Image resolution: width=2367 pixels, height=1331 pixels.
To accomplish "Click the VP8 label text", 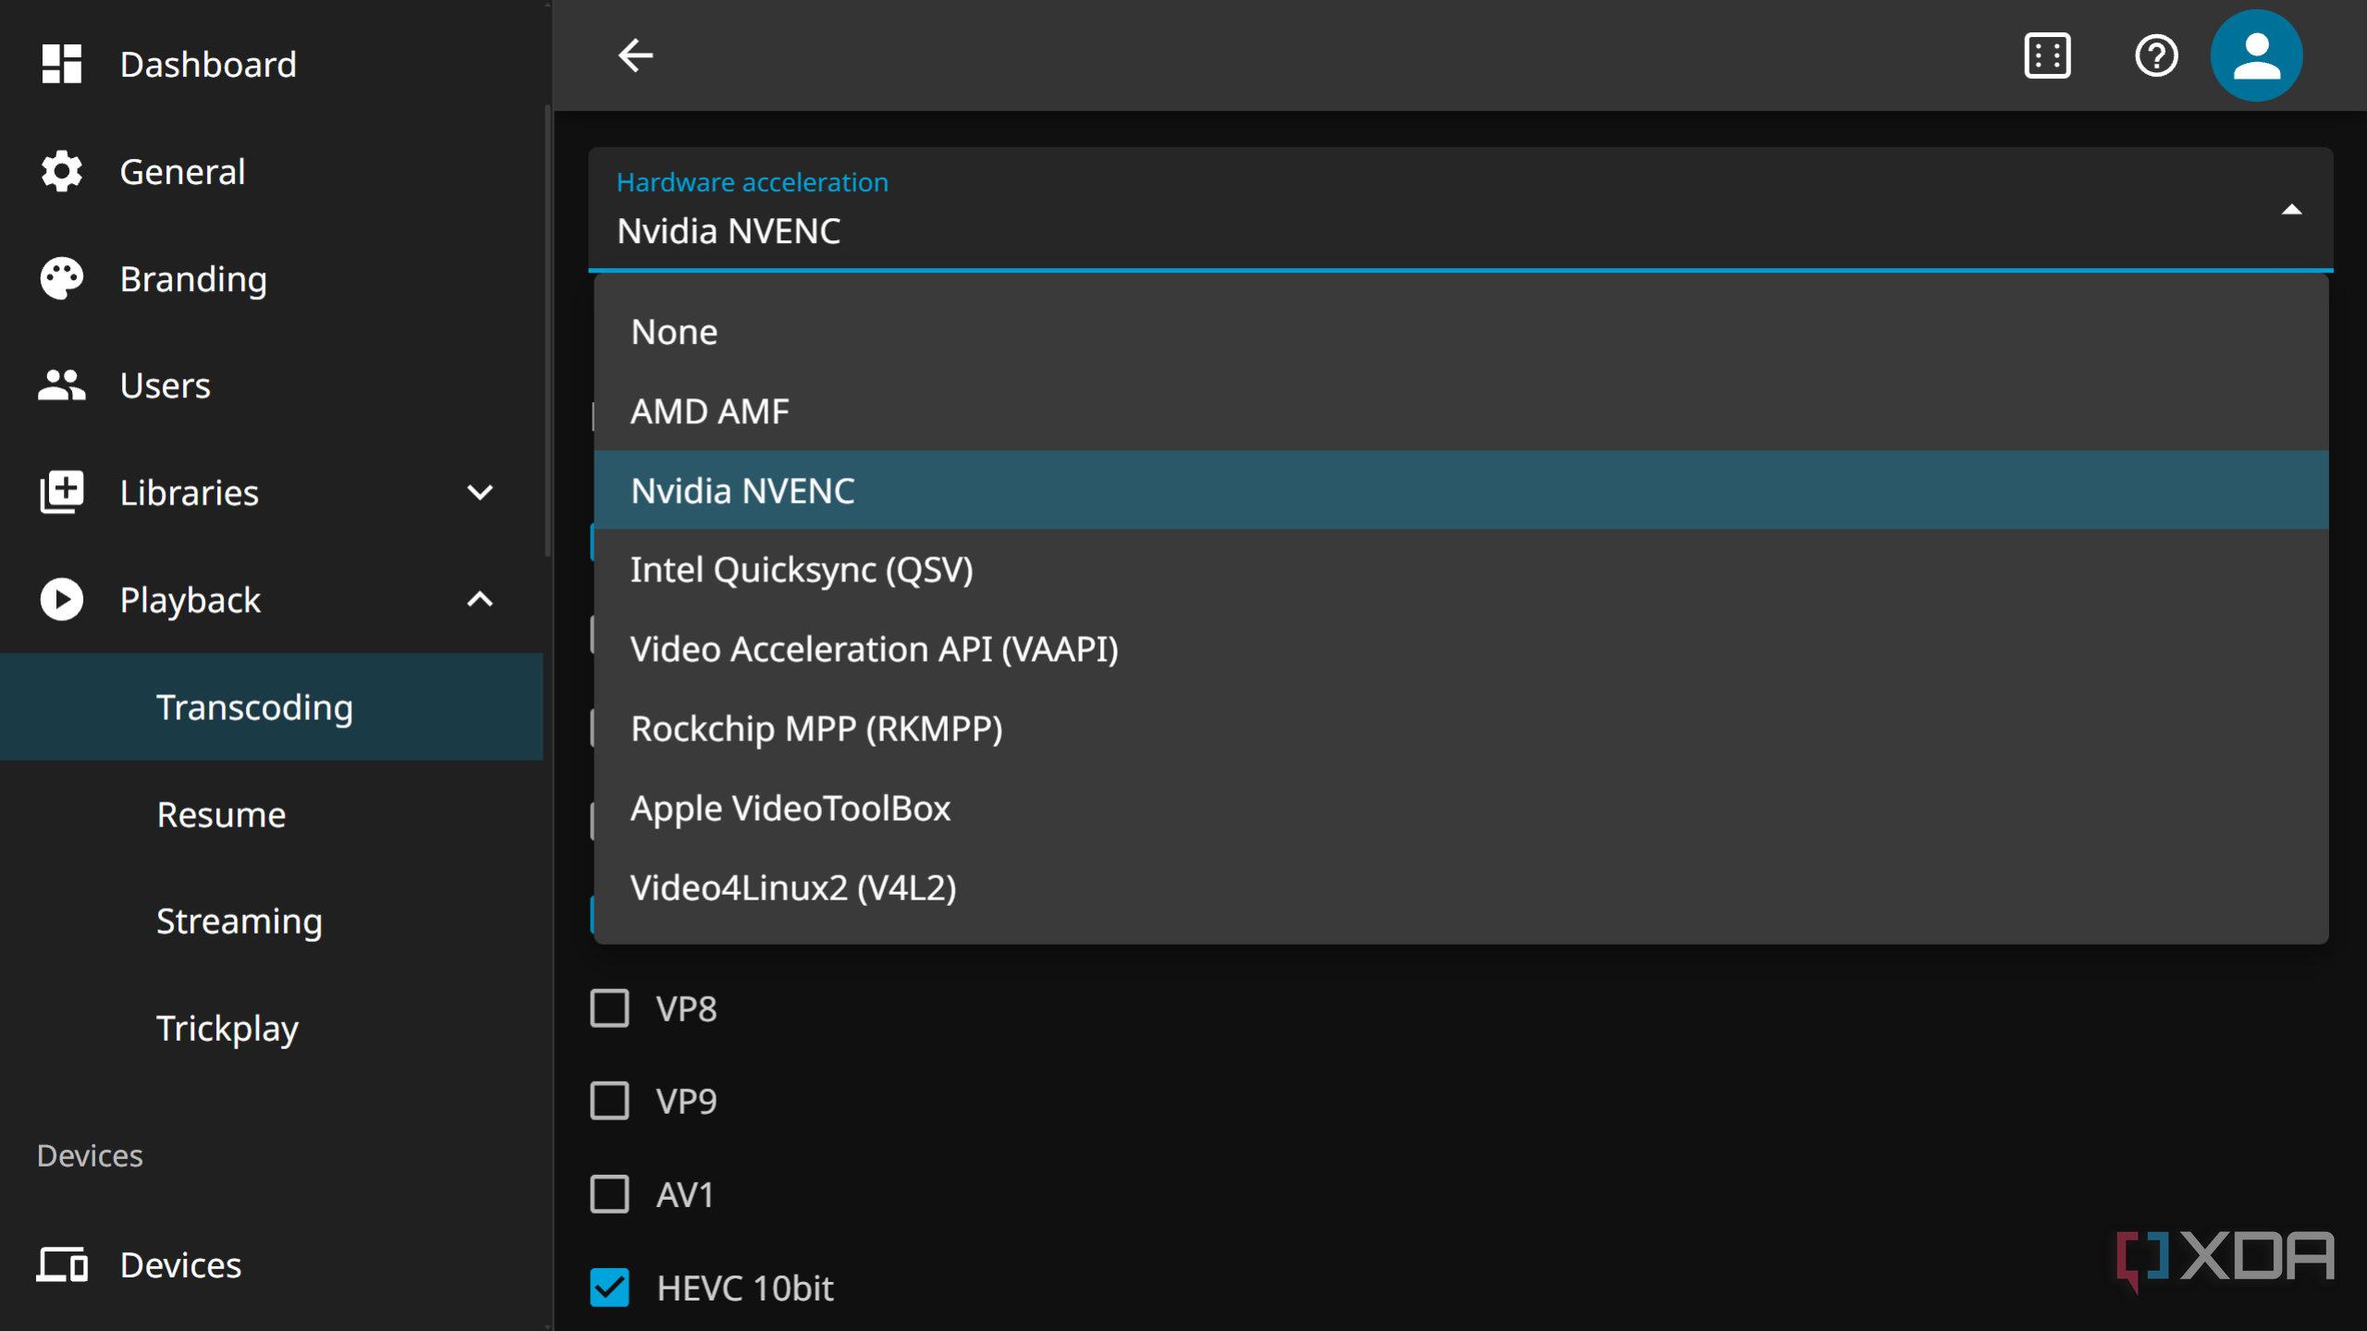I will [x=686, y=1008].
